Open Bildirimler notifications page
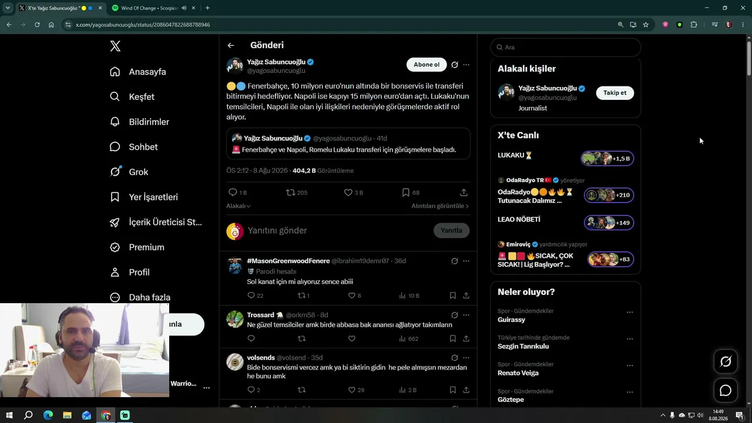 coord(139,122)
